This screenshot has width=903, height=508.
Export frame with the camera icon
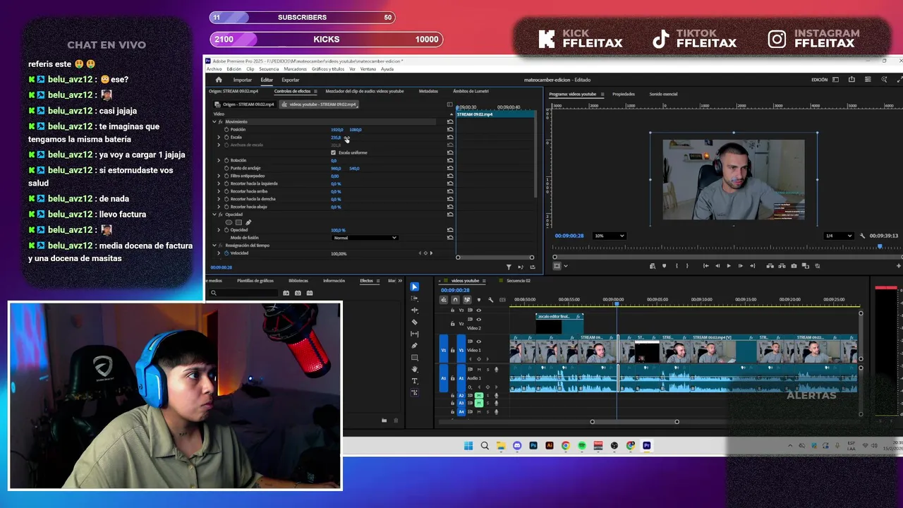(x=794, y=266)
